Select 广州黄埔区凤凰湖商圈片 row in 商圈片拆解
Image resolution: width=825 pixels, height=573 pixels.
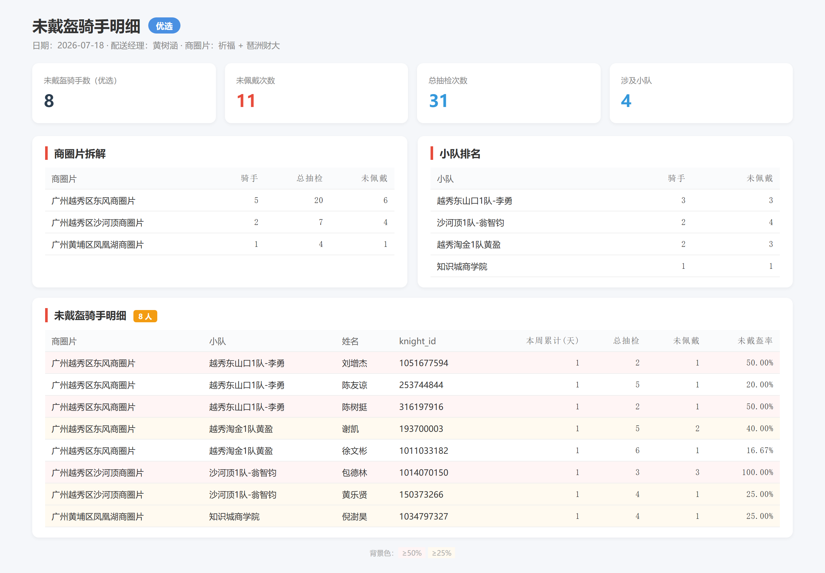220,244
